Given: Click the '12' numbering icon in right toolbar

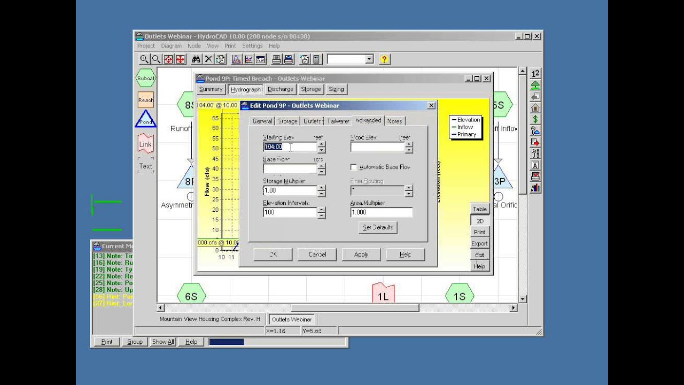Looking at the screenshot, I should point(535,73).
